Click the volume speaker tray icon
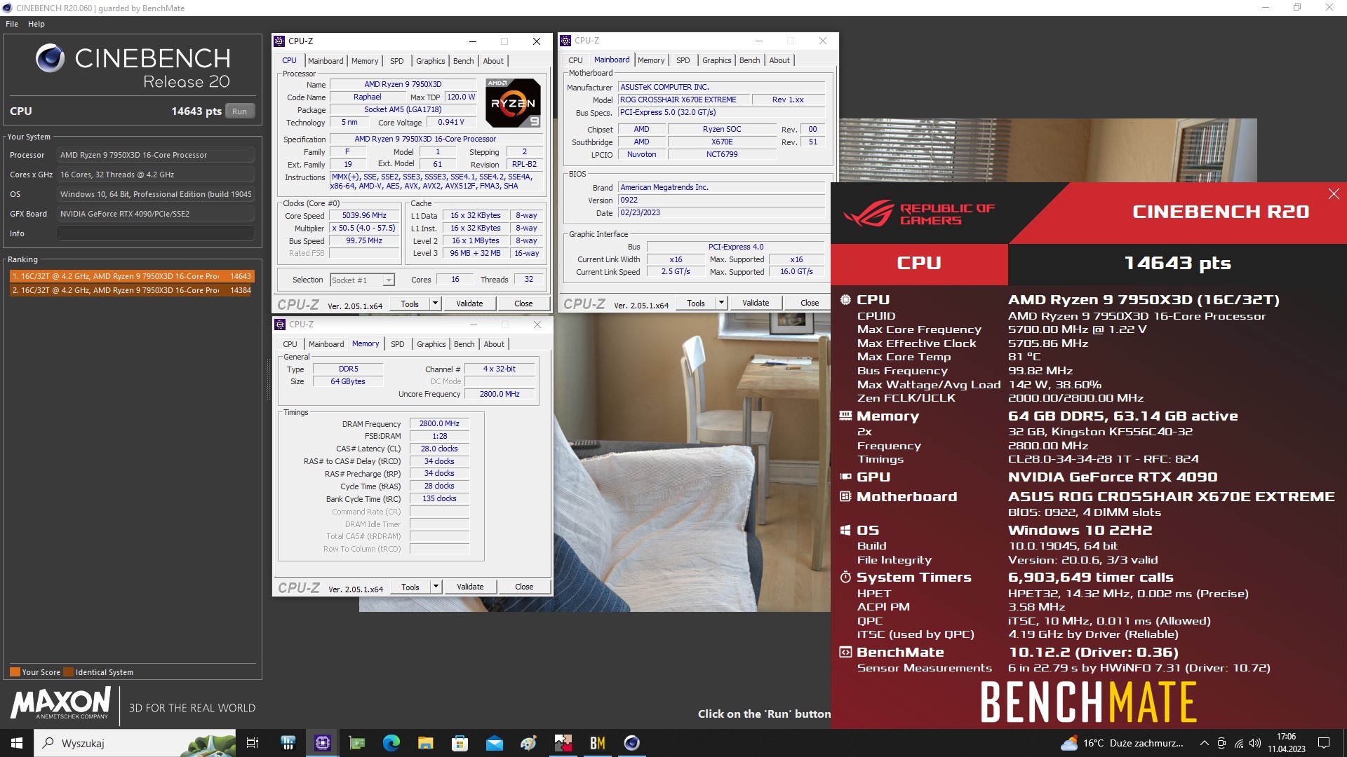The width and height of the screenshot is (1347, 757). click(1255, 743)
